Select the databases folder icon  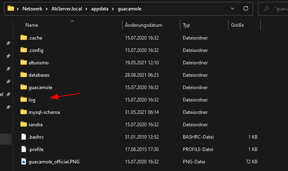click(x=24, y=75)
